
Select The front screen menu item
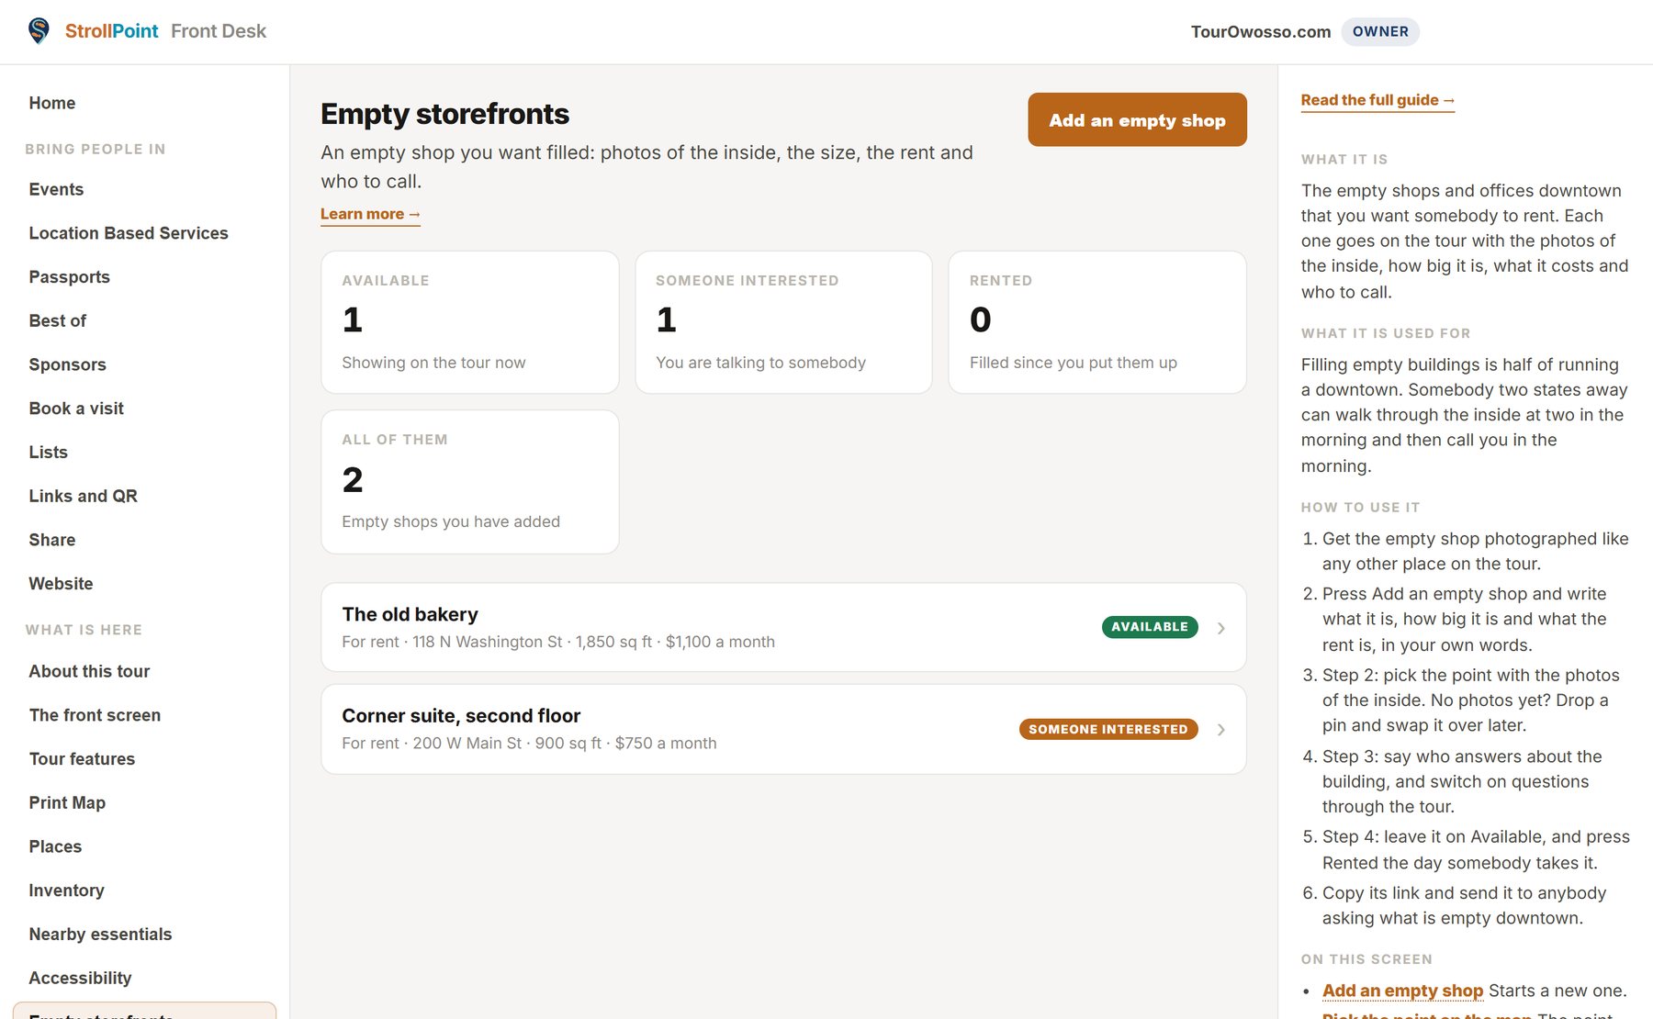[x=95, y=715]
